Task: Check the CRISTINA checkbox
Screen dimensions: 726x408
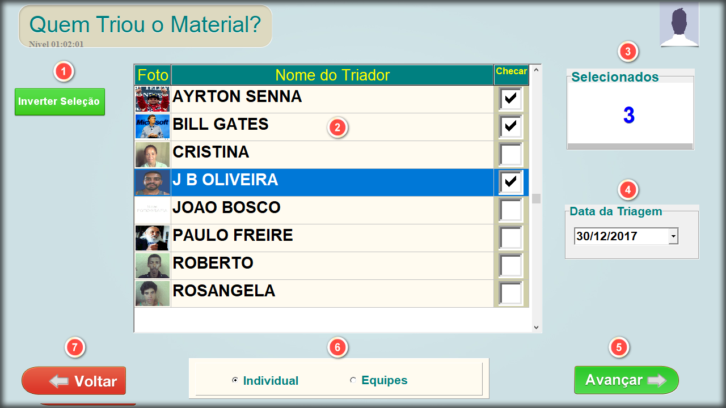Action: coord(510,154)
